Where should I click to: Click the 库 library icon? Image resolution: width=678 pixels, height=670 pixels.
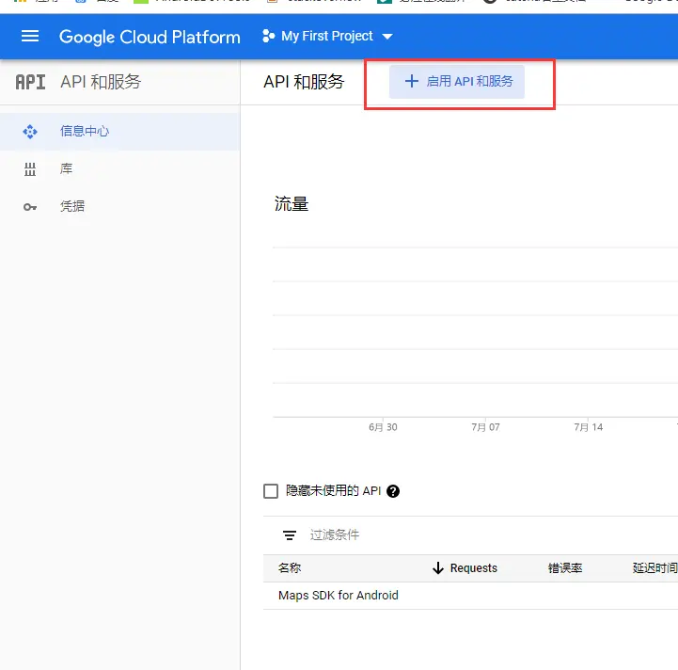(x=30, y=169)
